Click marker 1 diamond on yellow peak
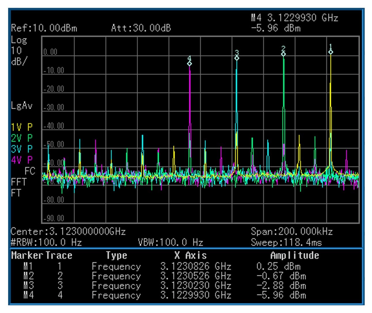This screenshot has width=372, height=313. [x=331, y=52]
